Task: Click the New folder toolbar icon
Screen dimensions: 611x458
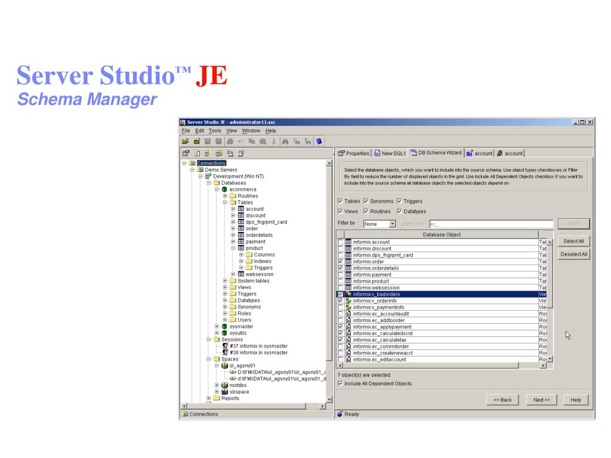Action: click(197, 141)
